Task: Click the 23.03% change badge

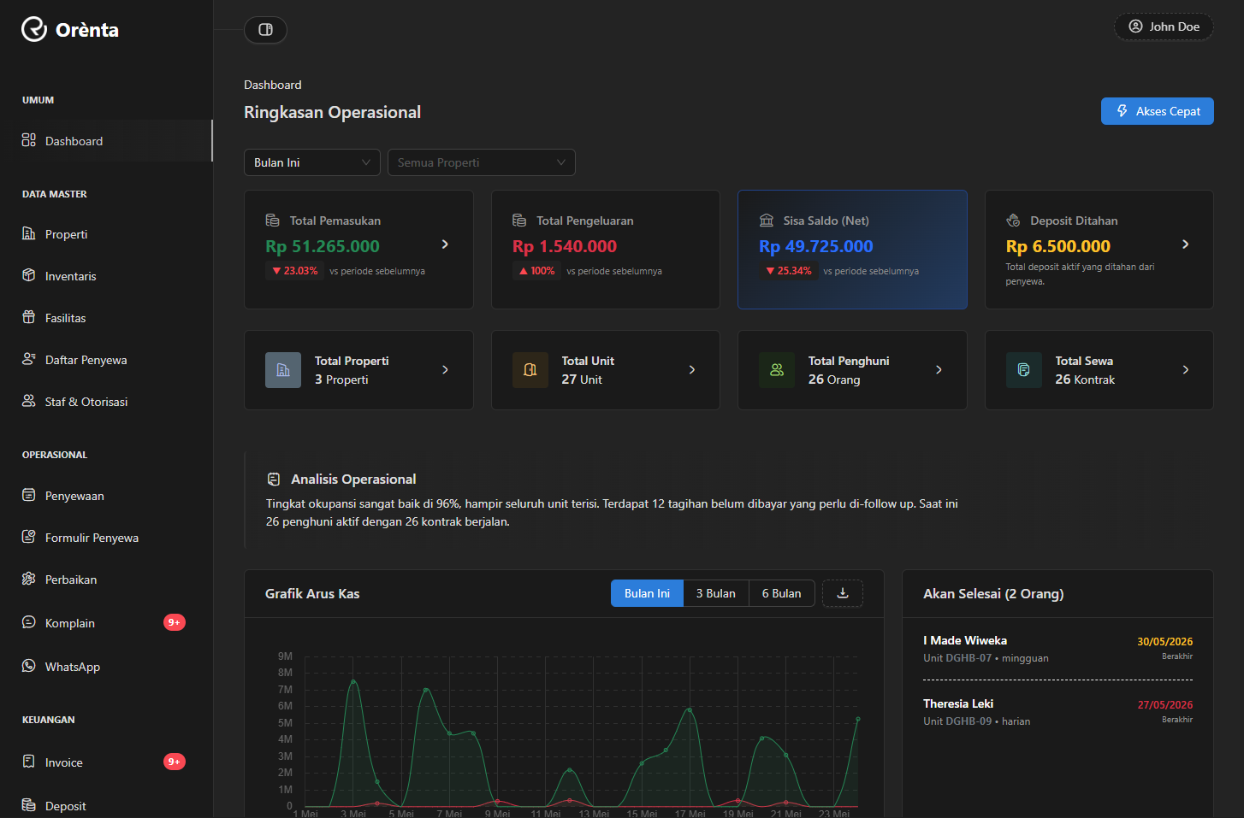Action: (294, 271)
